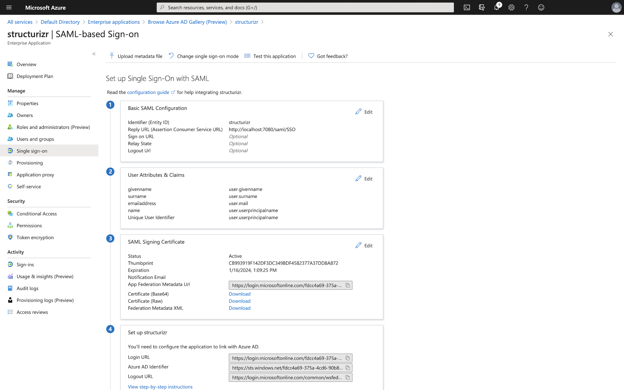Screen dimensions: 624x390
Task: Go to Browse Azure AD Gallery breadcrumb
Action: coord(187,22)
